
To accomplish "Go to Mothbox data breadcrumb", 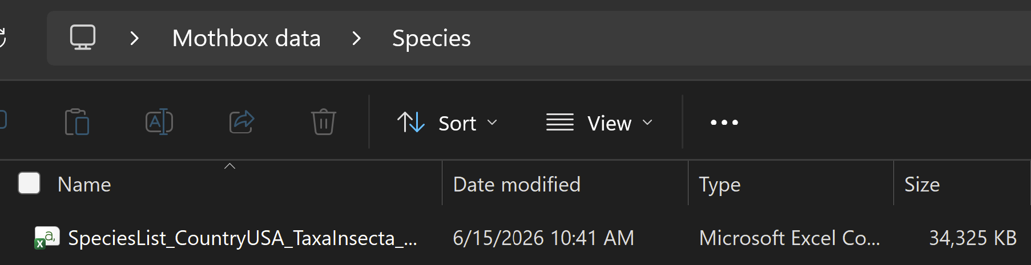I will click(247, 38).
